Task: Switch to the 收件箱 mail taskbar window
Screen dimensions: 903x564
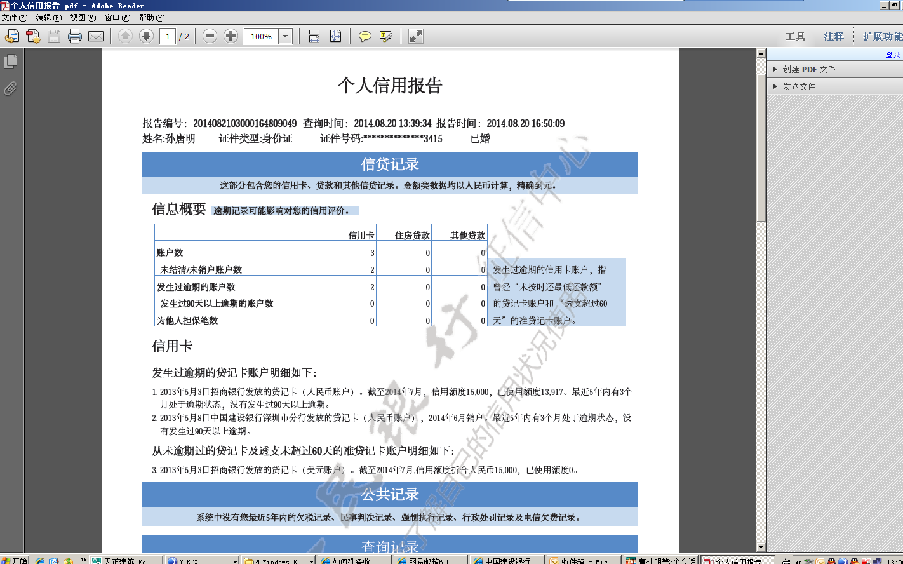Action: point(583,561)
